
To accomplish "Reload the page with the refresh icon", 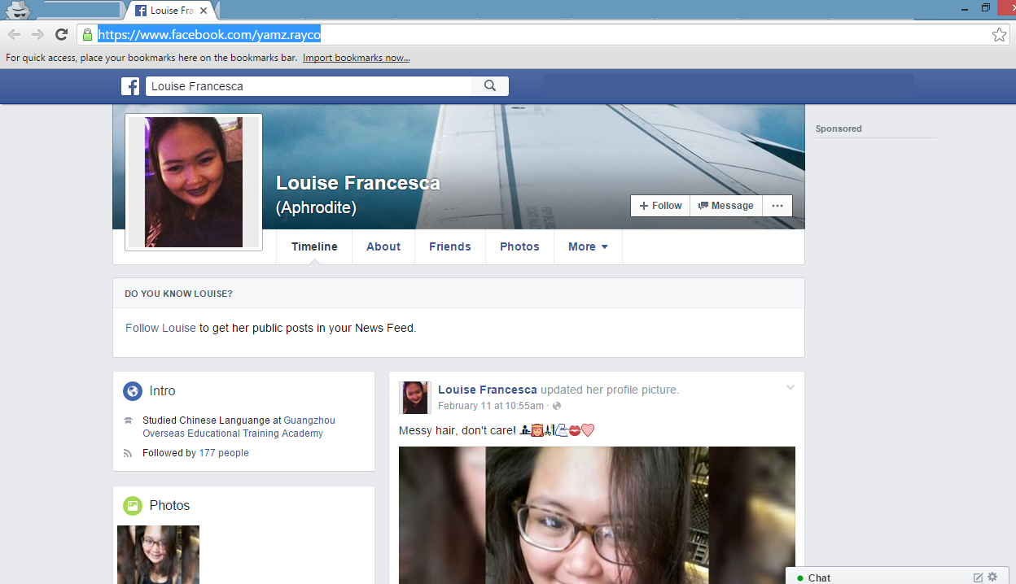I will 61,34.
